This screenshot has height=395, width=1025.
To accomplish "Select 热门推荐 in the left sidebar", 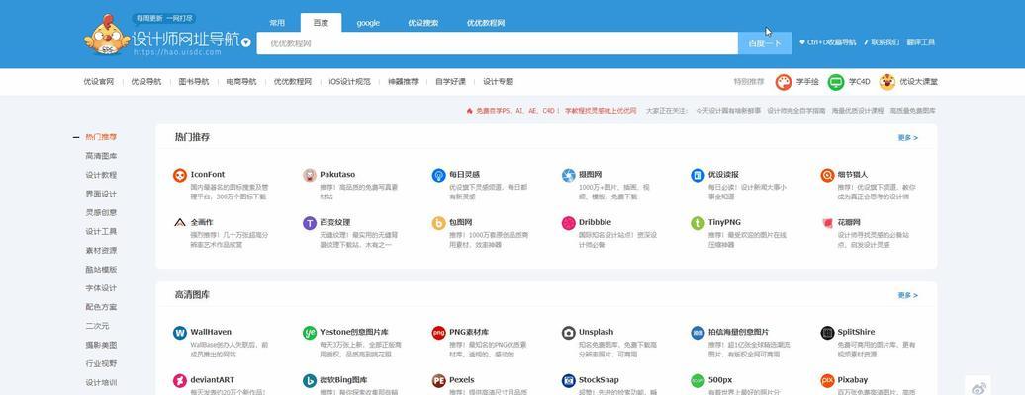I will [101, 138].
